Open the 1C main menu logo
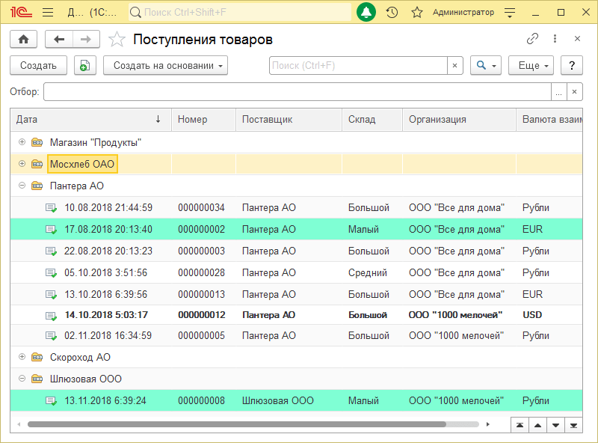The image size is (598, 443). pyautogui.click(x=21, y=12)
